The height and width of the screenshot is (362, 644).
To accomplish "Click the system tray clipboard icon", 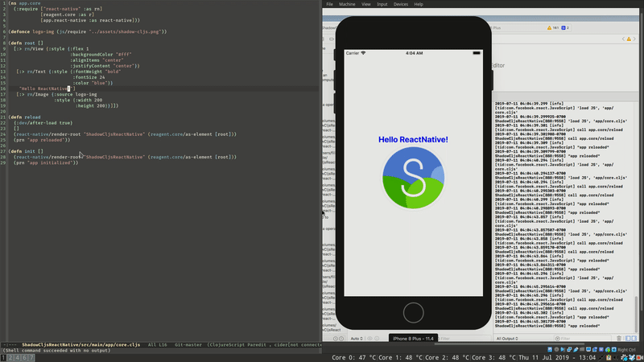I will [609, 357].
